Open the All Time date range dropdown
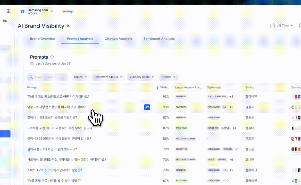The width and height of the screenshot is (301, 185). point(285,26)
